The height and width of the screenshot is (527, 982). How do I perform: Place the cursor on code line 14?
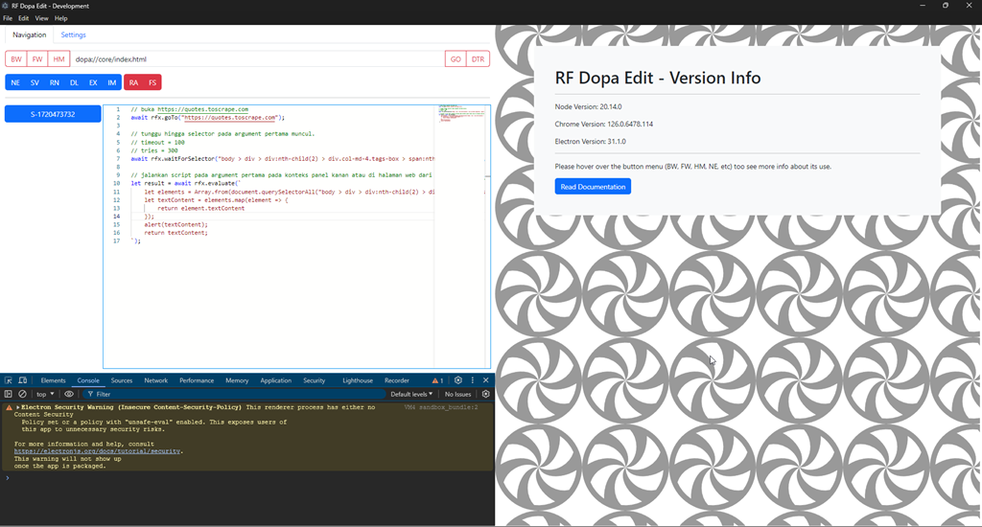282,217
